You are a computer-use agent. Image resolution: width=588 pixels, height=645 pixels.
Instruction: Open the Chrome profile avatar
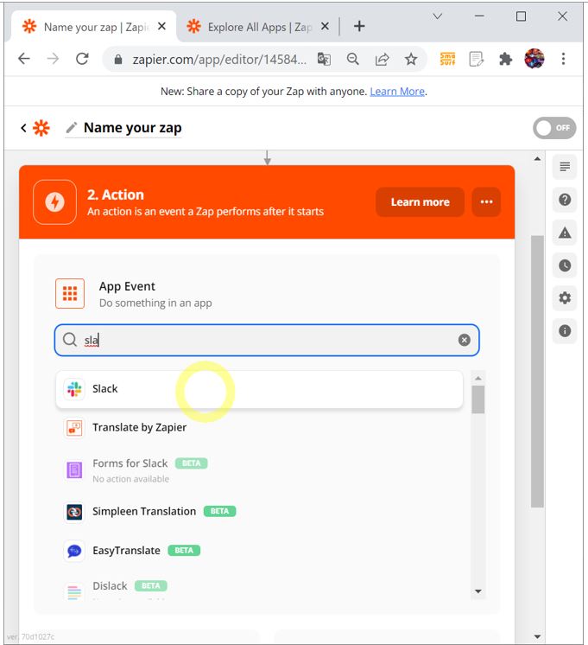[534, 59]
